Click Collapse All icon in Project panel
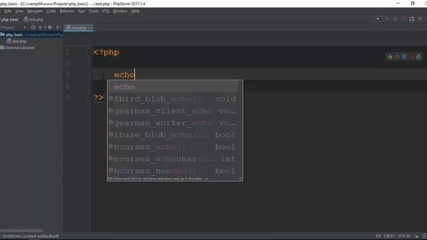Viewport: 427px width, 240px height. pyautogui.click(x=40, y=27)
